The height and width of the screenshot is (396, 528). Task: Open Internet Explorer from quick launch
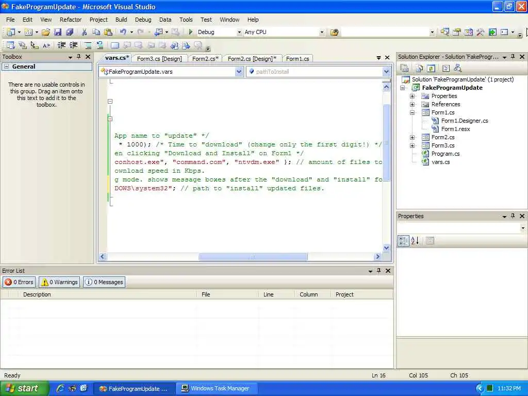point(61,388)
